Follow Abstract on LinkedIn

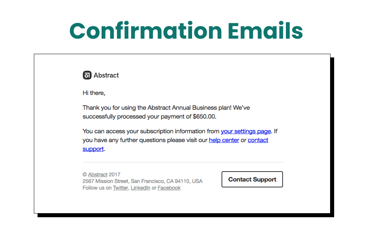(141, 188)
